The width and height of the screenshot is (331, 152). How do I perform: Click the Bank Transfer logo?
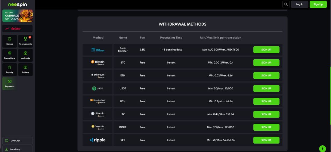(x=98, y=50)
